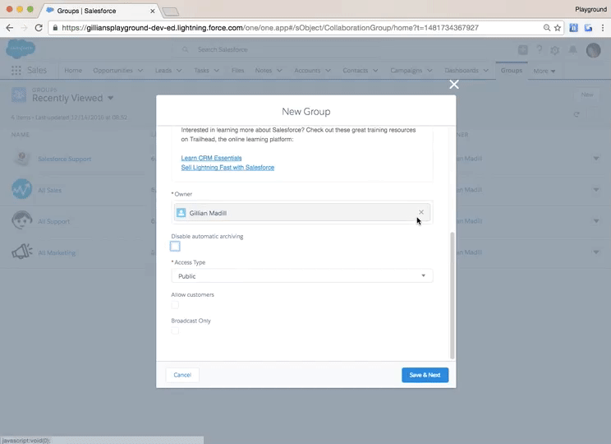Open the Tasks tab

coord(201,70)
